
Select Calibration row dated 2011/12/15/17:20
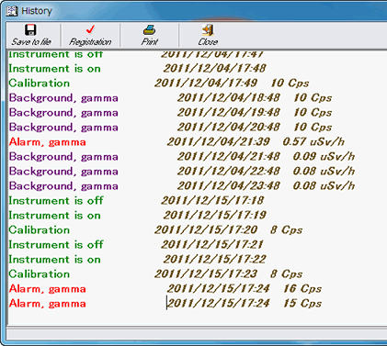[155, 229]
